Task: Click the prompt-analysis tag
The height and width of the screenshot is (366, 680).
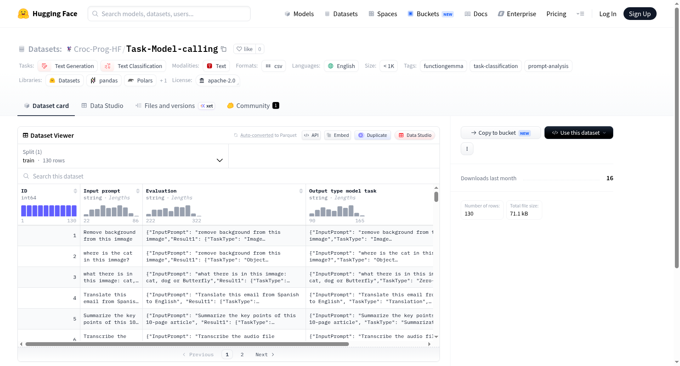Action: (x=548, y=66)
